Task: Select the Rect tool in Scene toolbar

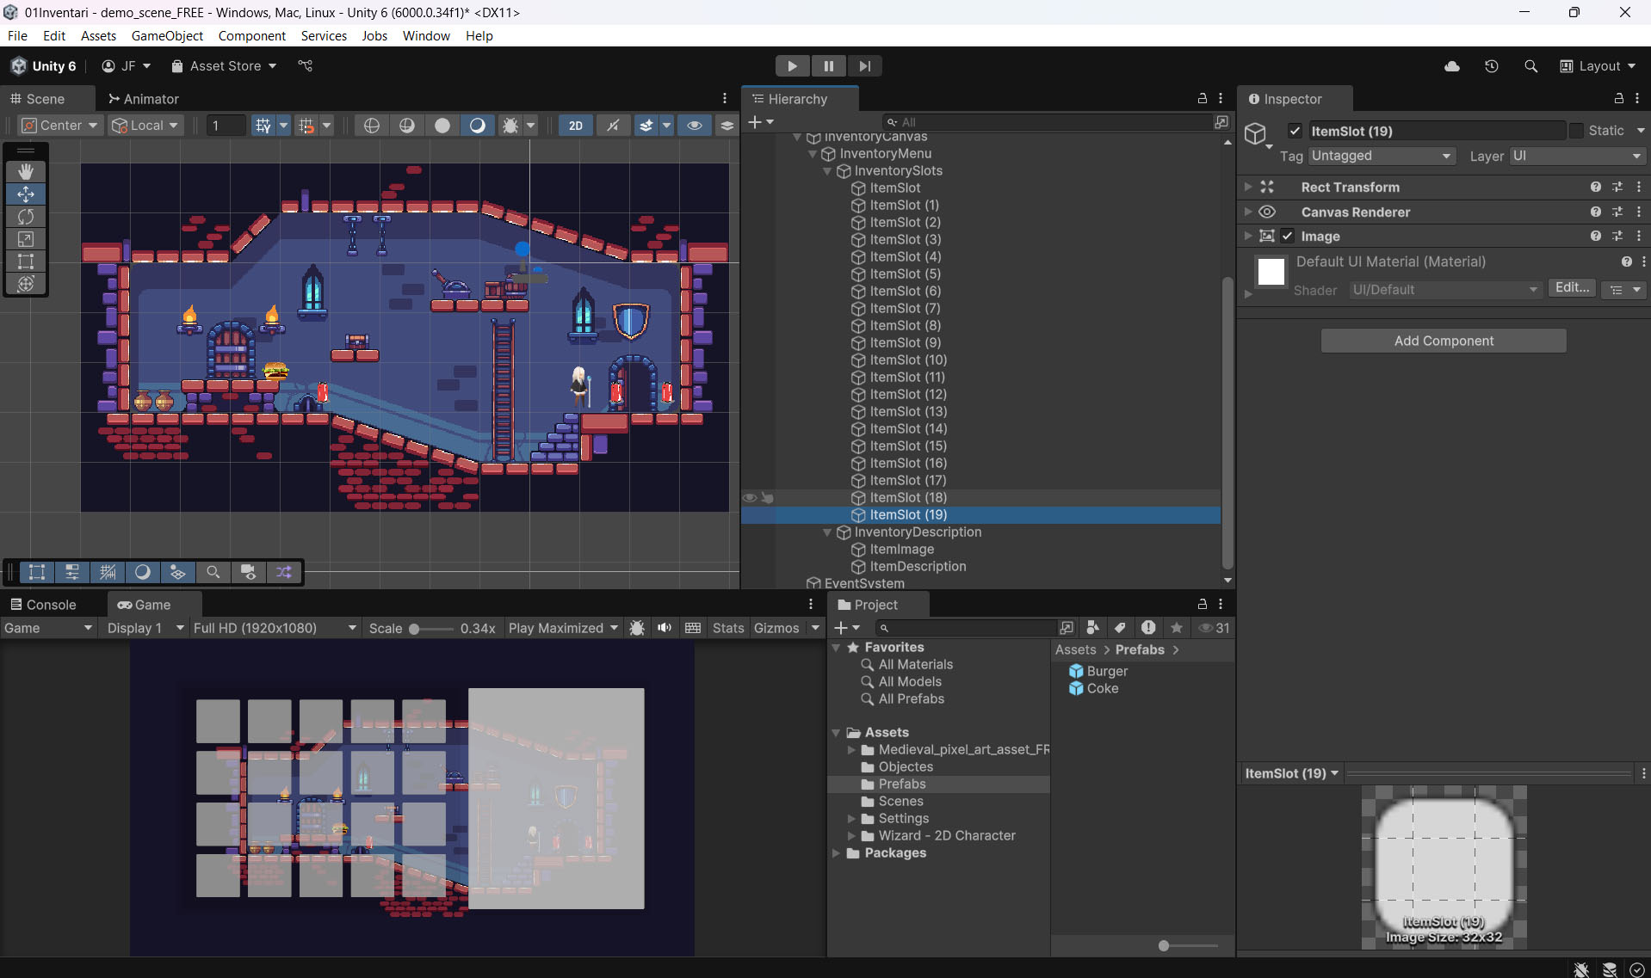Action: 26,261
